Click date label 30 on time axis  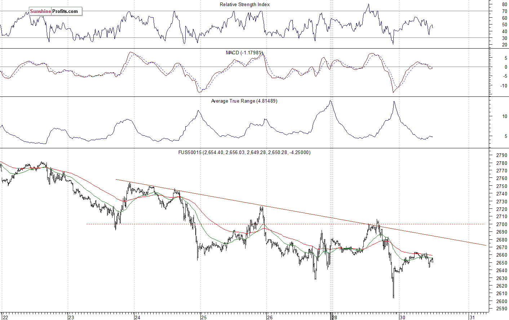click(403, 317)
